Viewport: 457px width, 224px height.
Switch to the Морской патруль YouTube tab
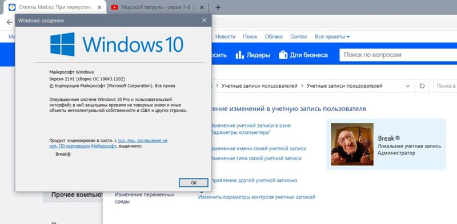point(158,7)
